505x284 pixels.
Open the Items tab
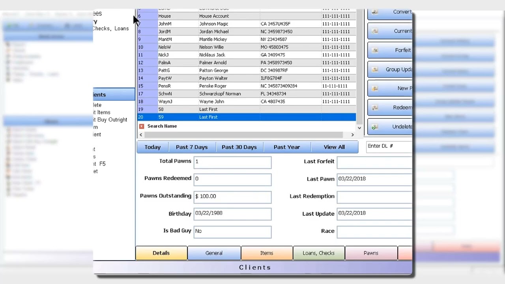pyautogui.click(x=267, y=253)
